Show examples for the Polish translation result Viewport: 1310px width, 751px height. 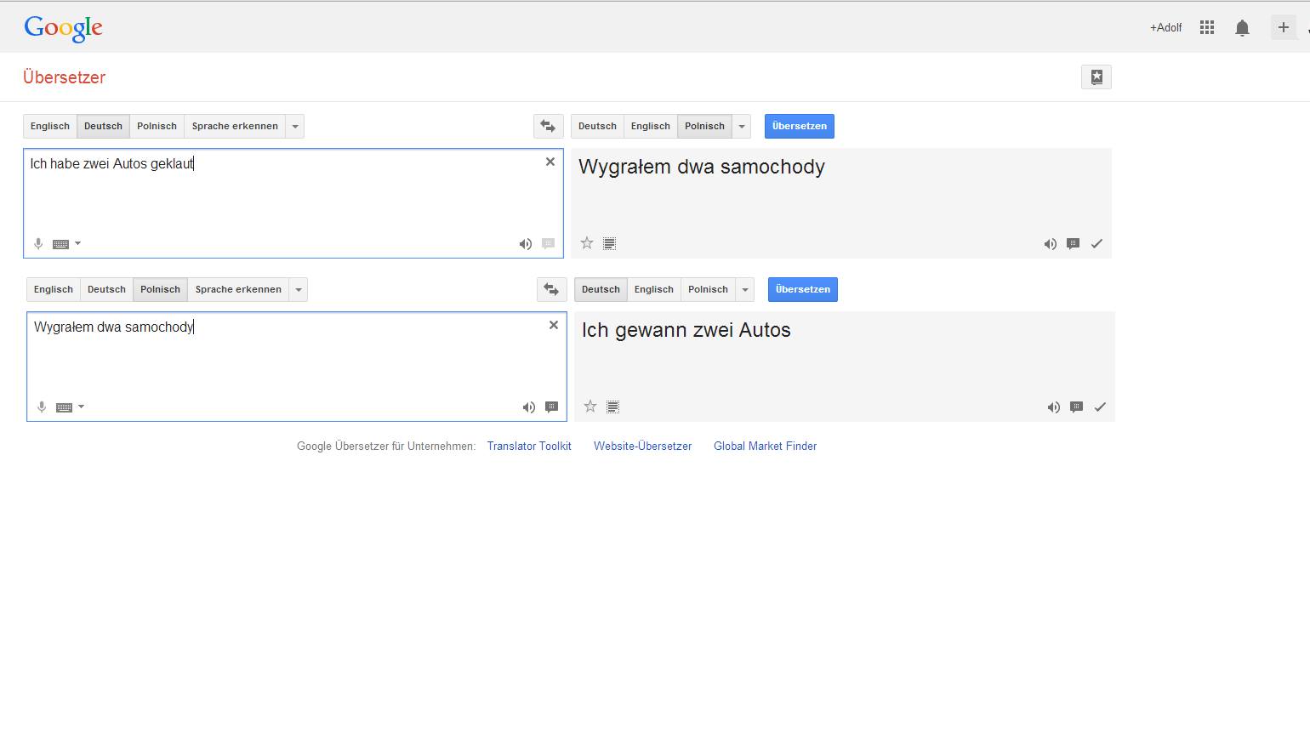(x=1074, y=244)
